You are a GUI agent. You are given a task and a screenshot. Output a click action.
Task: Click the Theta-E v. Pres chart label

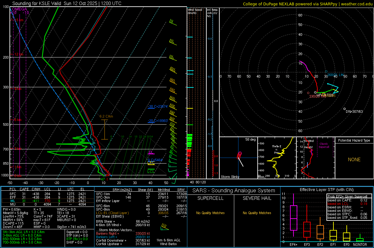pos(277,149)
